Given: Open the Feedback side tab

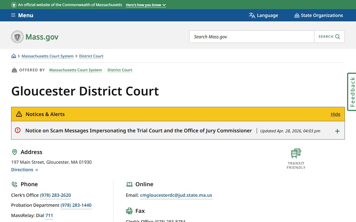Looking at the screenshot, I should click(x=352, y=92).
